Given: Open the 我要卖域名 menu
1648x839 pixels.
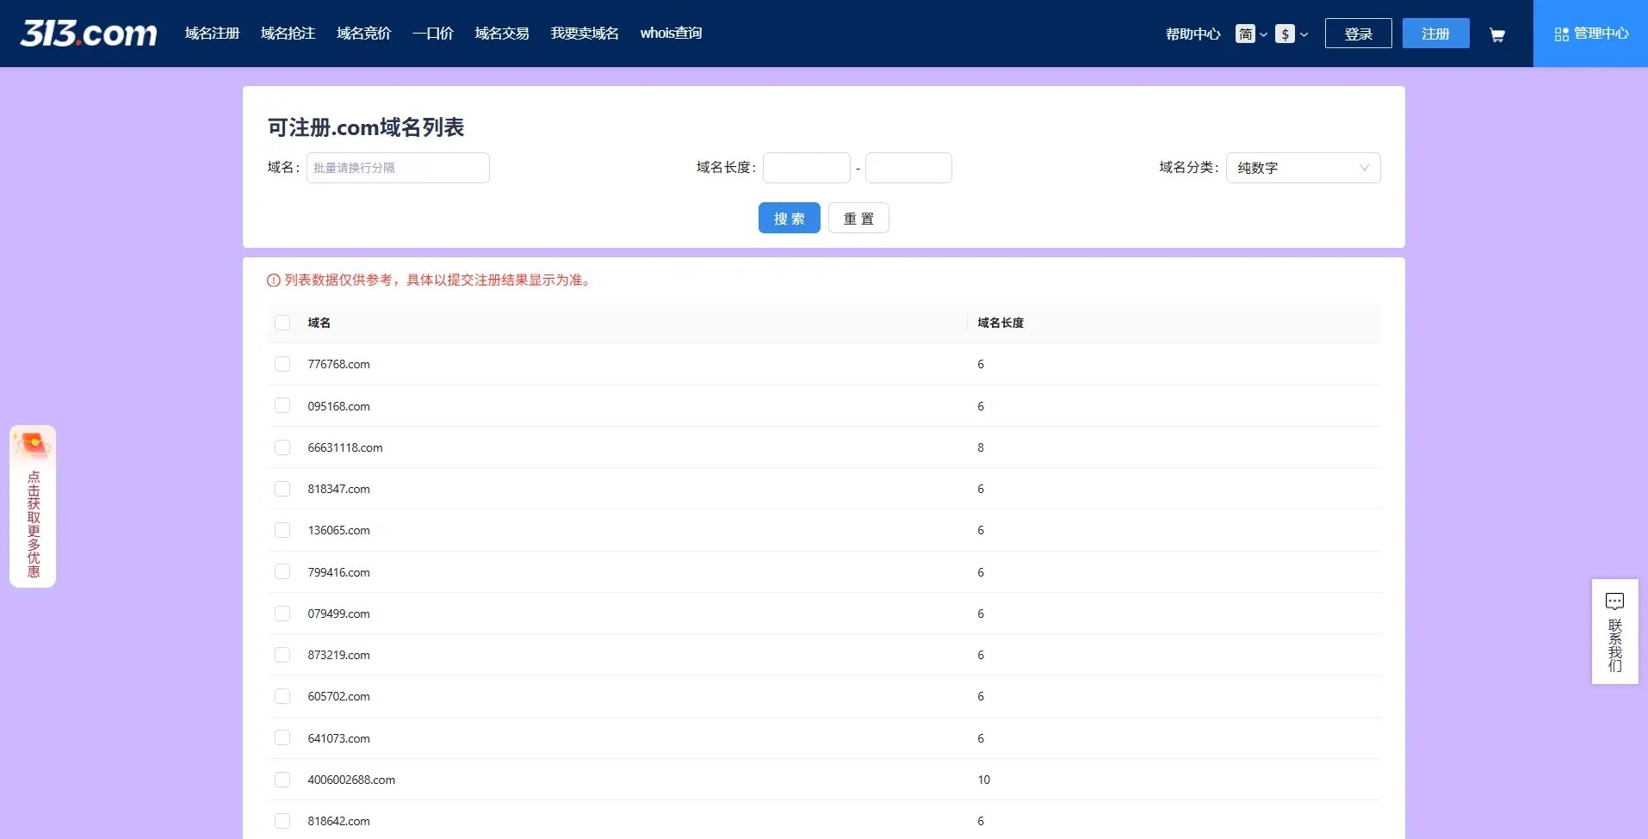Looking at the screenshot, I should tap(585, 33).
